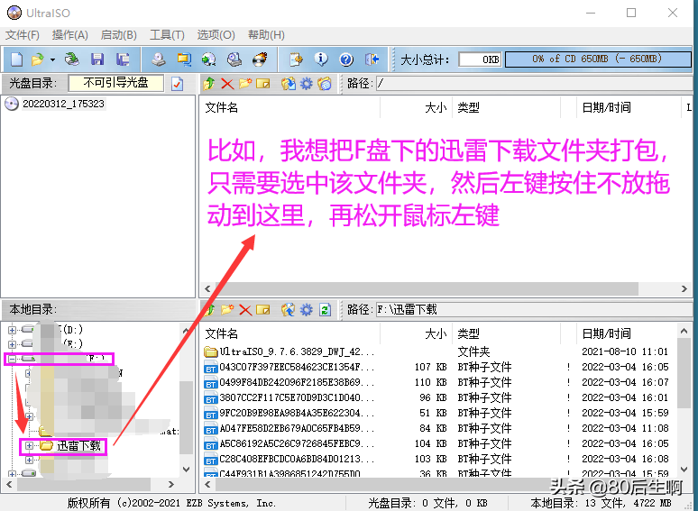The width and height of the screenshot is (698, 511).
Task: Click the red X delete icon in disc pane toolbar
Action: click(x=227, y=84)
